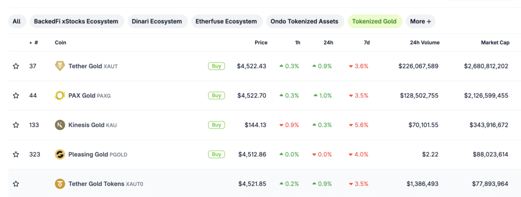
Task: Buy Tether Gold XAUT
Action: [216, 66]
